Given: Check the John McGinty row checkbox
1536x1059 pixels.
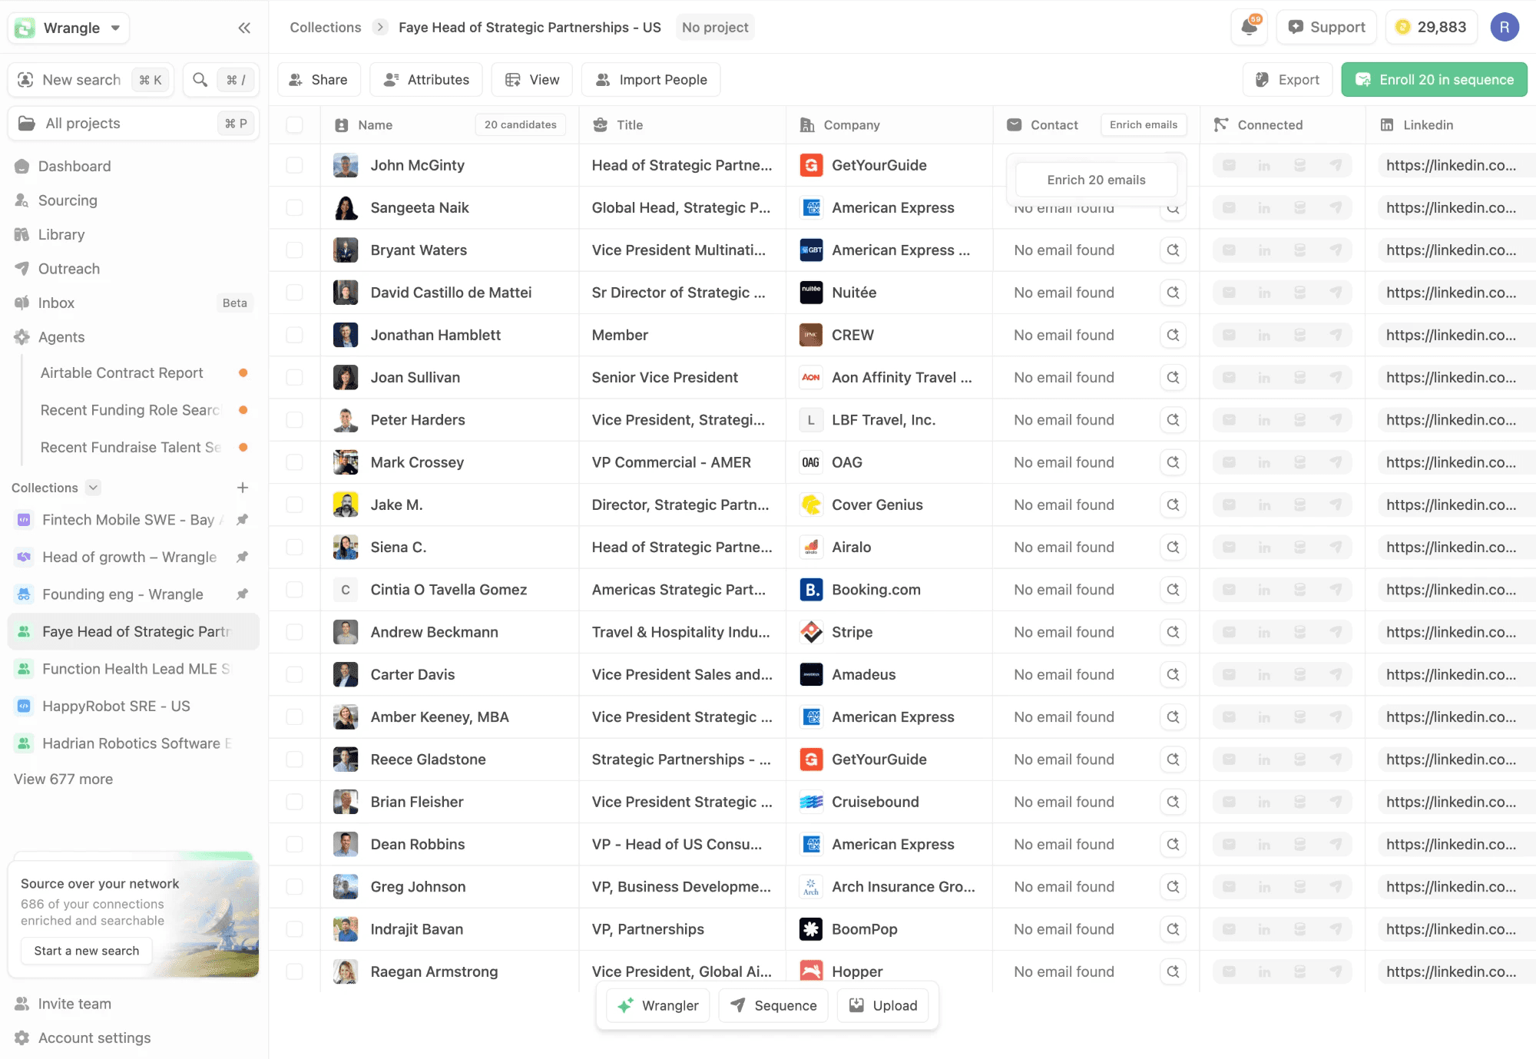Looking at the screenshot, I should (294, 165).
